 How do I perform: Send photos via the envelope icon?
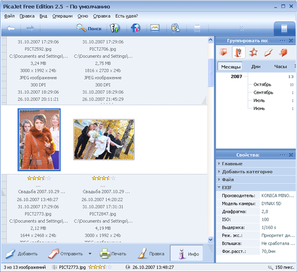point(155,28)
